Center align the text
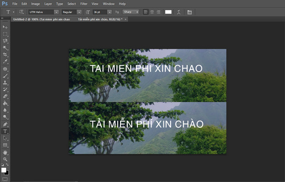Viewport: 285px width, 182px height. [x=152, y=12]
